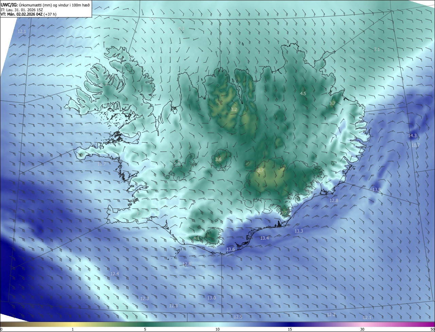Click the 3.2 value label
435x332 pixels.
(x=234, y=110)
